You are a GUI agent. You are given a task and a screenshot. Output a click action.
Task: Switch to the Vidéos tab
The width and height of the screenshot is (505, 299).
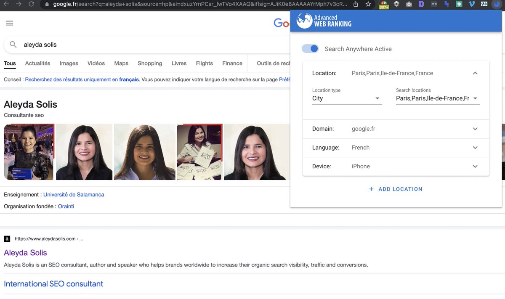[96, 64]
